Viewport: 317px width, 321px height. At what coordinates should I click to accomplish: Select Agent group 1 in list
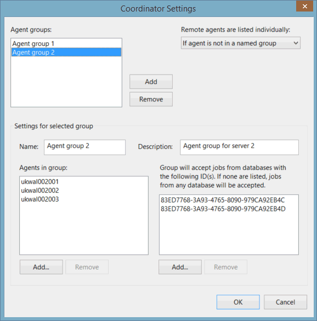(66, 44)
